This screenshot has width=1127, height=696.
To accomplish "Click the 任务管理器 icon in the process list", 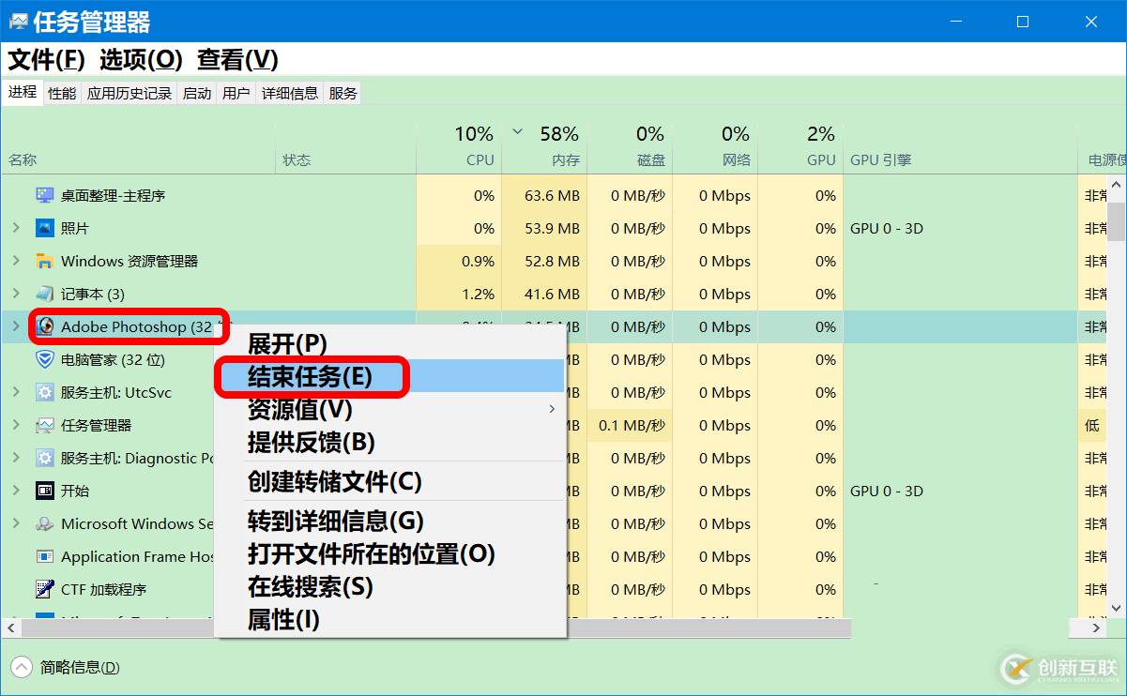I will (x=43, y=425).
